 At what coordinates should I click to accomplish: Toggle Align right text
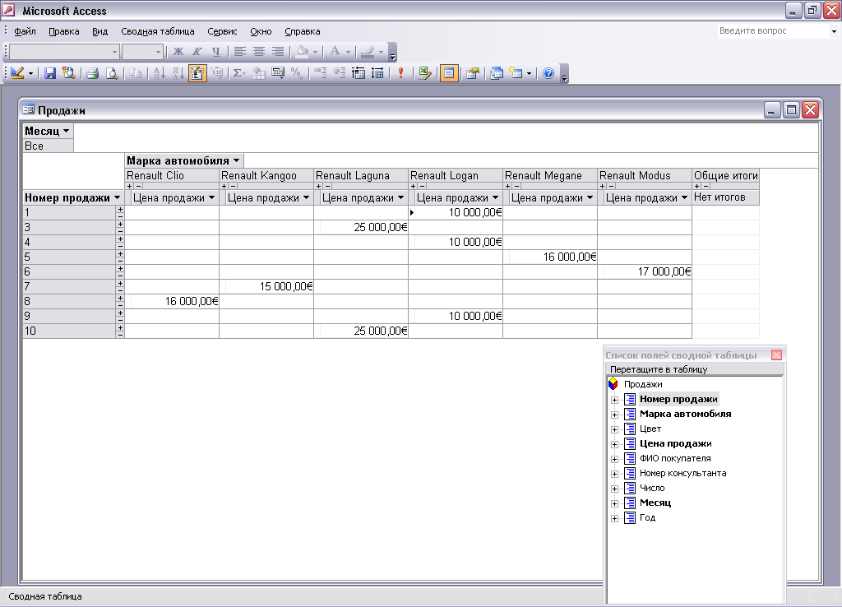click(278, 52)
